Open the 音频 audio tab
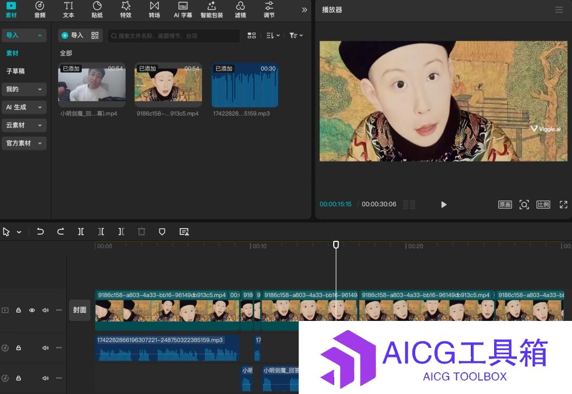The image size is (572, 394). point(40,10)
